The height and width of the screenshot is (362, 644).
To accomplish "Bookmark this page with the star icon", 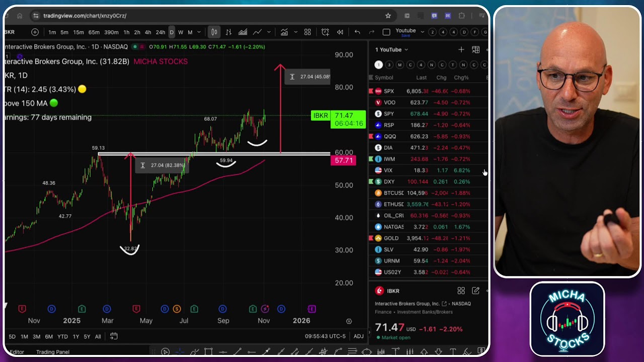I will (x=388, y=16).
